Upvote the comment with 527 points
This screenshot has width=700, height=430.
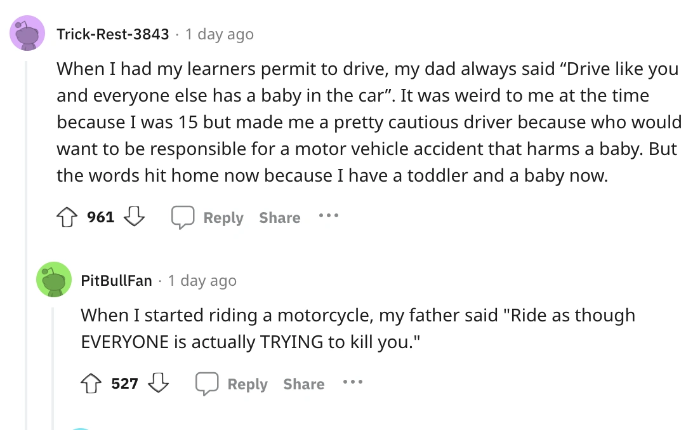point(91,384)
